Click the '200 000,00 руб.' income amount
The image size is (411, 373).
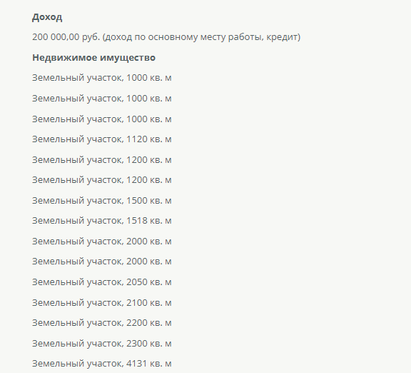[66, 37]
